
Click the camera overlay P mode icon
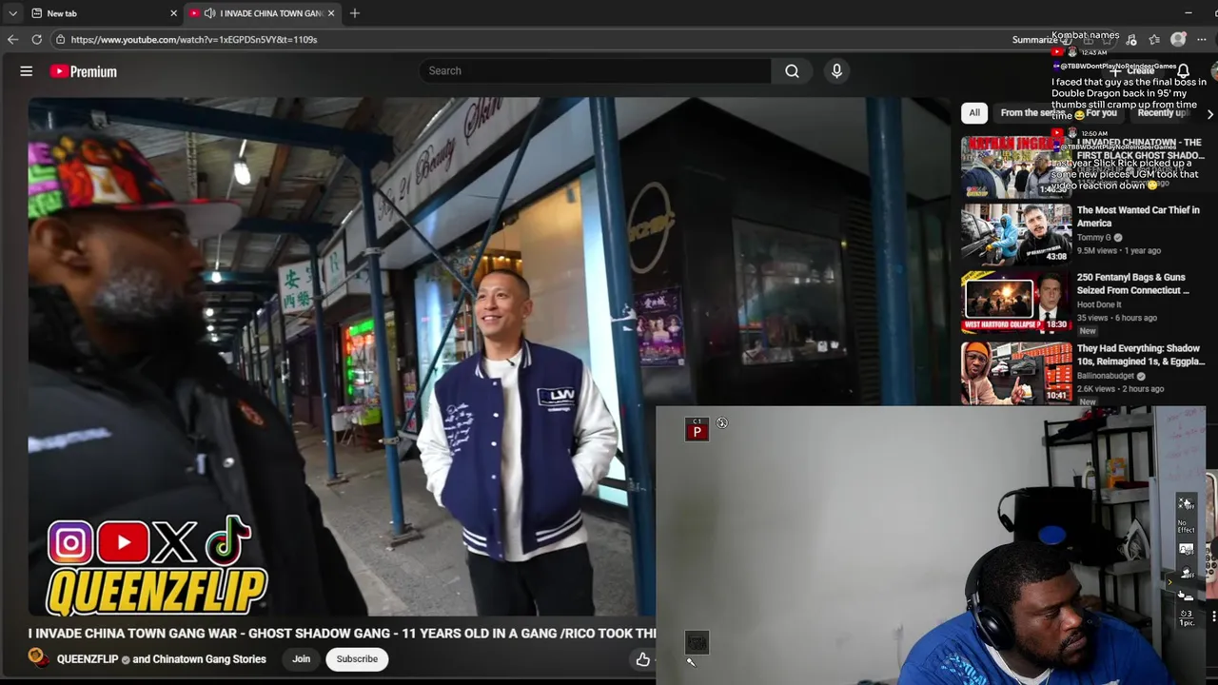(697, 430)
